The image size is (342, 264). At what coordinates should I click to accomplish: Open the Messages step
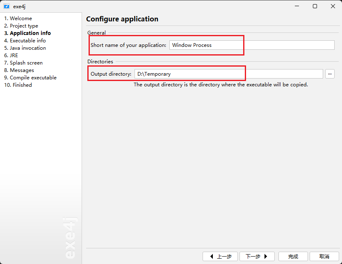[19, 70]
